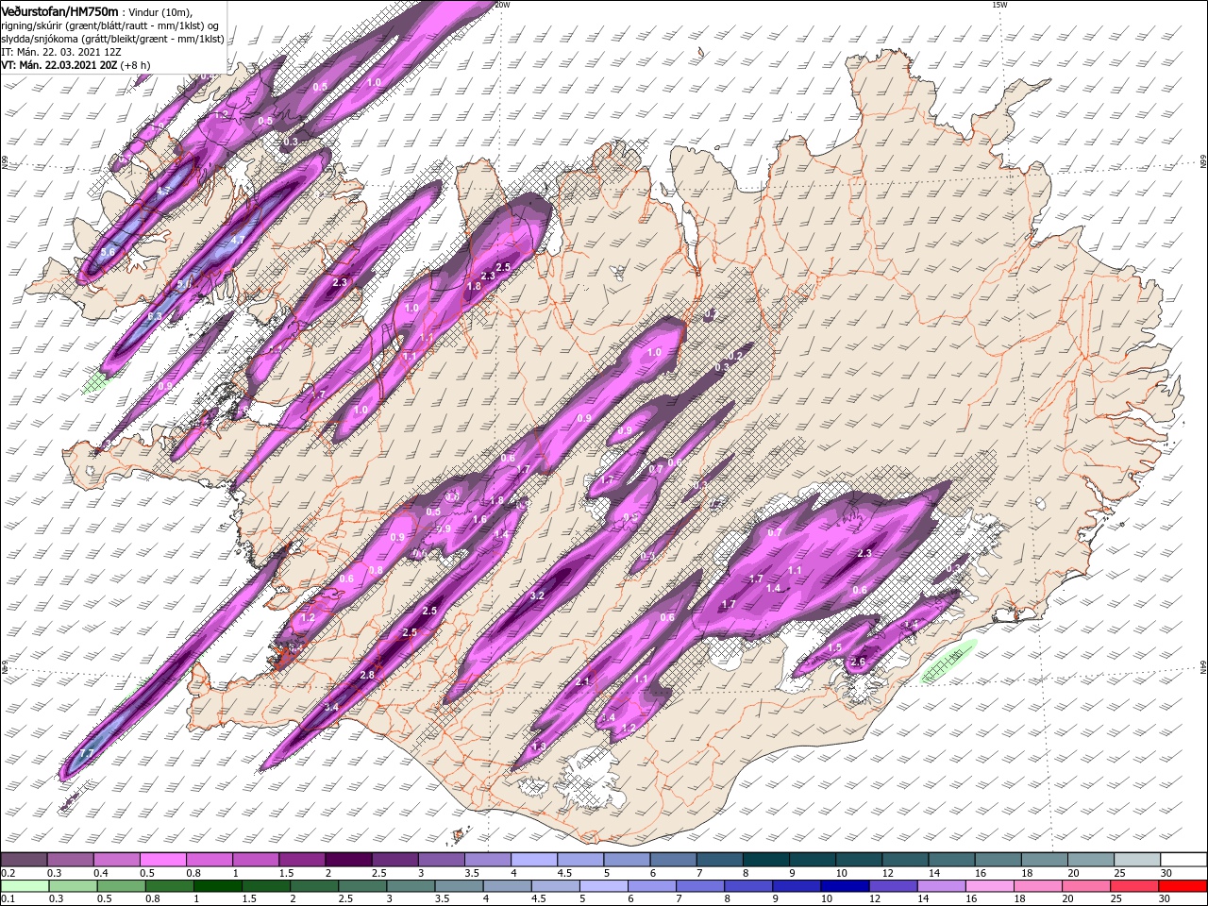Screen dimensions: 1208x906
Task: Pick the pale green 0.1 swatch, bottom legend row
Action: tap(25, 886)
